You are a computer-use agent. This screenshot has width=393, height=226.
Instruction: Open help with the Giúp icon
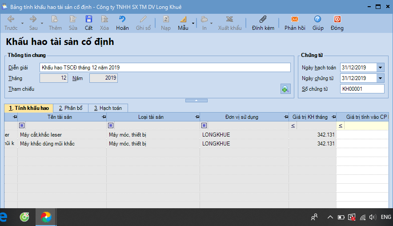point(317,19)
